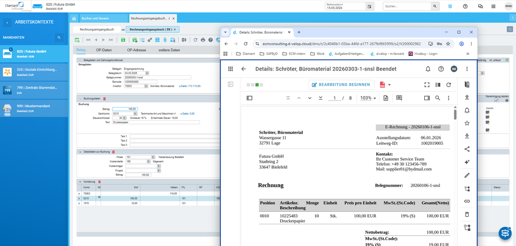Collapse the Kontierung section
This screenshot has height=246, width=516.
pyautogui.click(x=80, y=182)
